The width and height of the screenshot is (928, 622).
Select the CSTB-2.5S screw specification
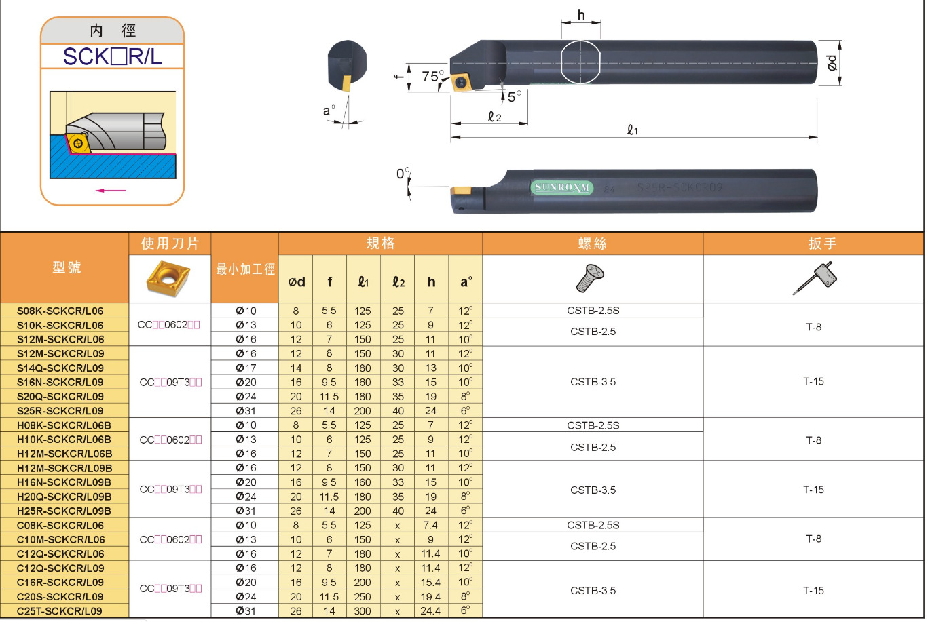click(592, 310)
